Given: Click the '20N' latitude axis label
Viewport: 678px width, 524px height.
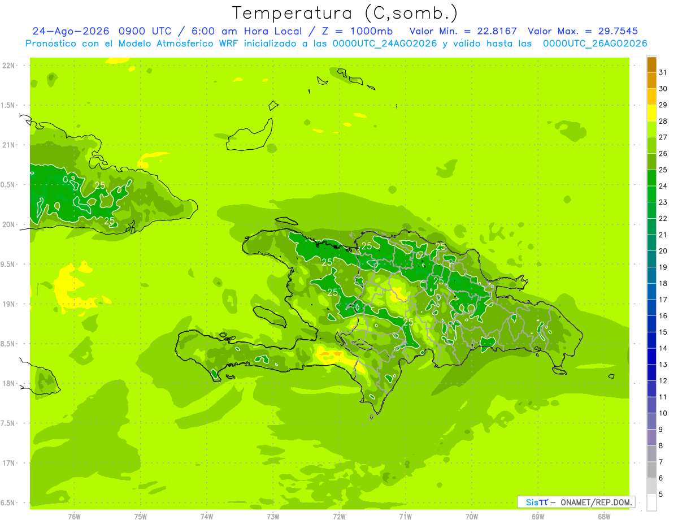Looking at the screenshot, I should pos(10,224).
